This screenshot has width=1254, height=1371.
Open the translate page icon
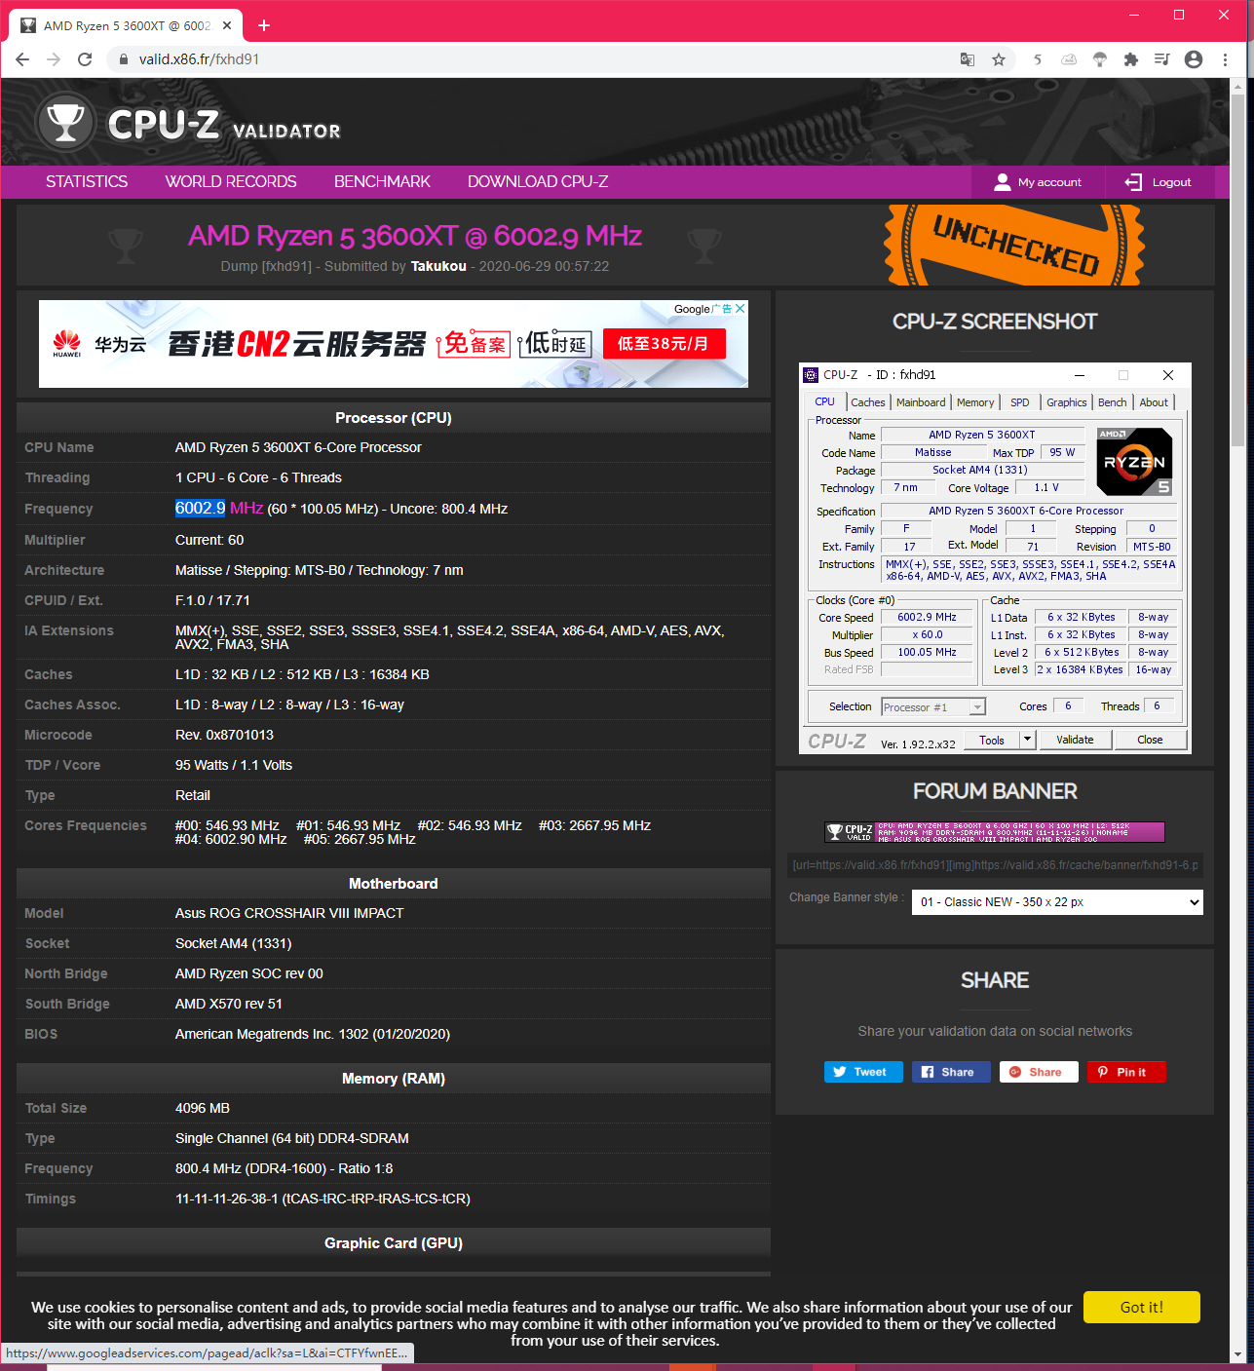tap(968, 59)
